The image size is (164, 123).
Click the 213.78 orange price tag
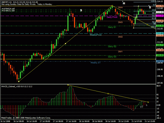[x=160, y=6]
